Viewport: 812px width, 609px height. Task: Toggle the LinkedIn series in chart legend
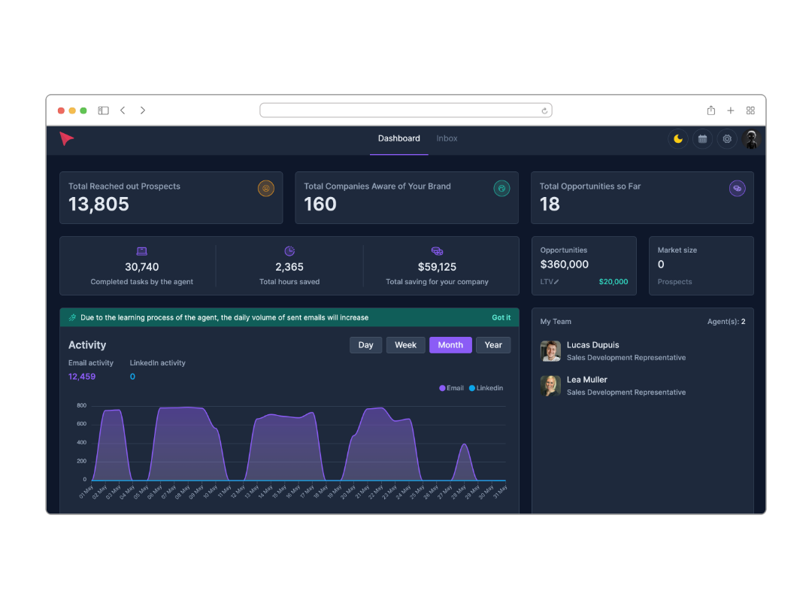click(486, 388)
